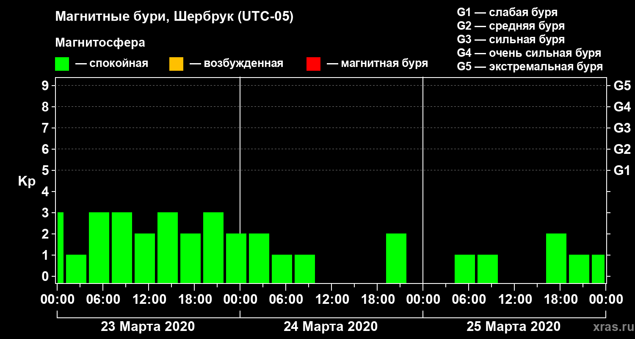Click 'G2 — средняя буря' legend line
The image size is (635, 339).
click(511, 25)
